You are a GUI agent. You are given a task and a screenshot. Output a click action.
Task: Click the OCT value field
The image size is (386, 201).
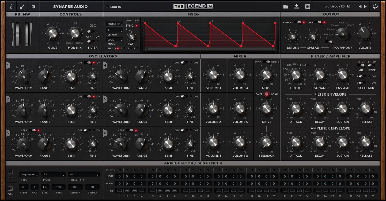[x=35, y=187]
